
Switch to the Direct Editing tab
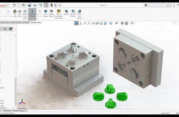(x=16, y=22)
